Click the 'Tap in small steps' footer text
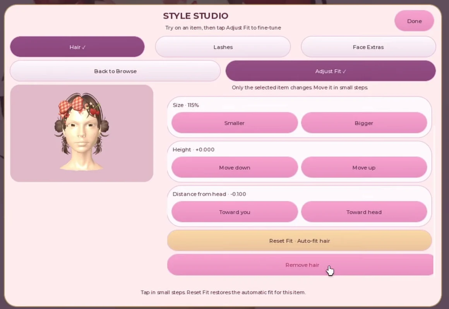449x309 pixels. tap(223, 292)
